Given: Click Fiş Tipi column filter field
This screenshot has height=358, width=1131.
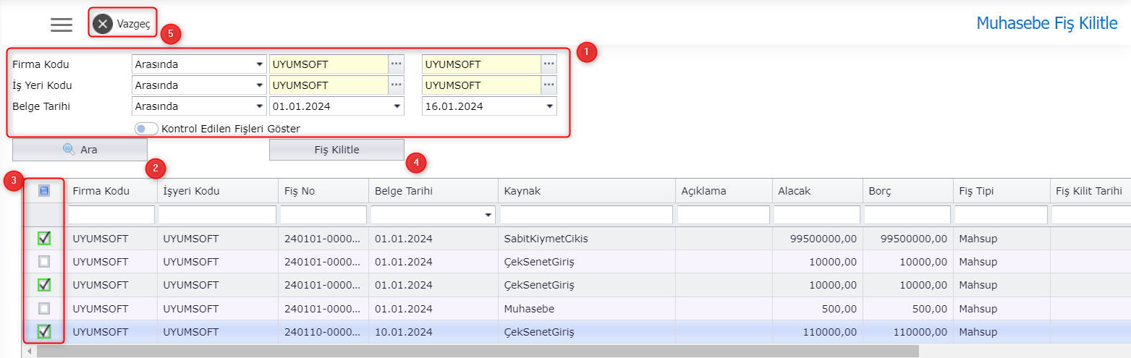Looking at the screenshot, I should (1001, 215).
